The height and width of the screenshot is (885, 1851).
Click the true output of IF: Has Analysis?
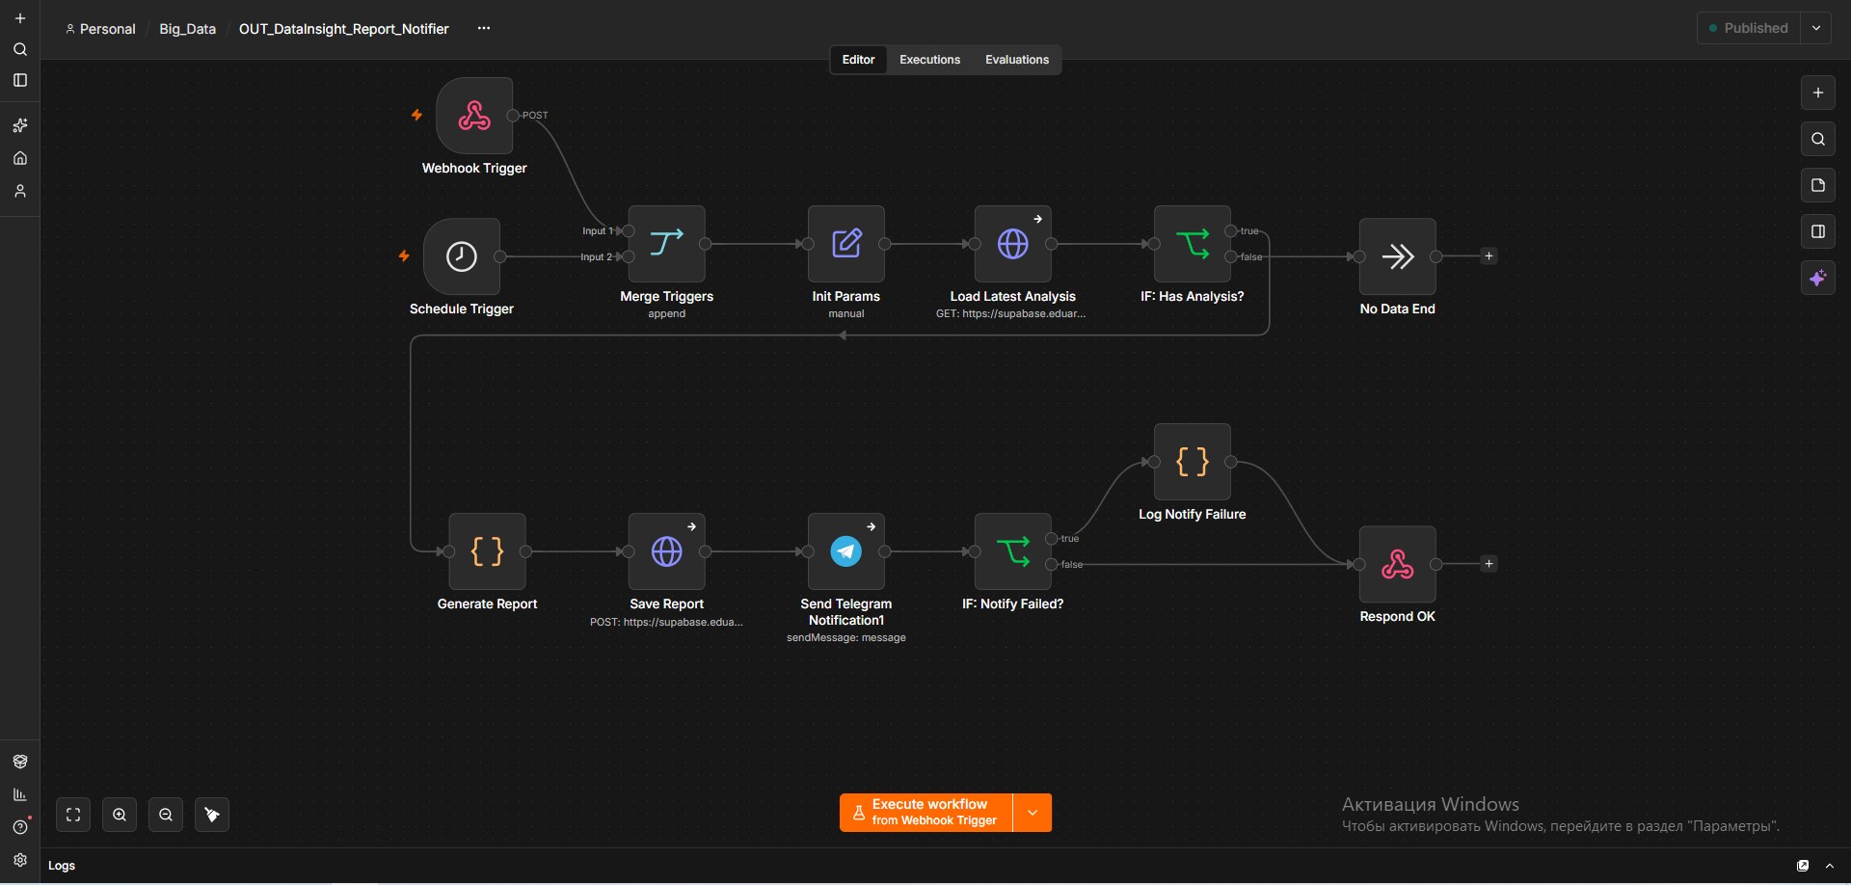(x=1231, y=231)
